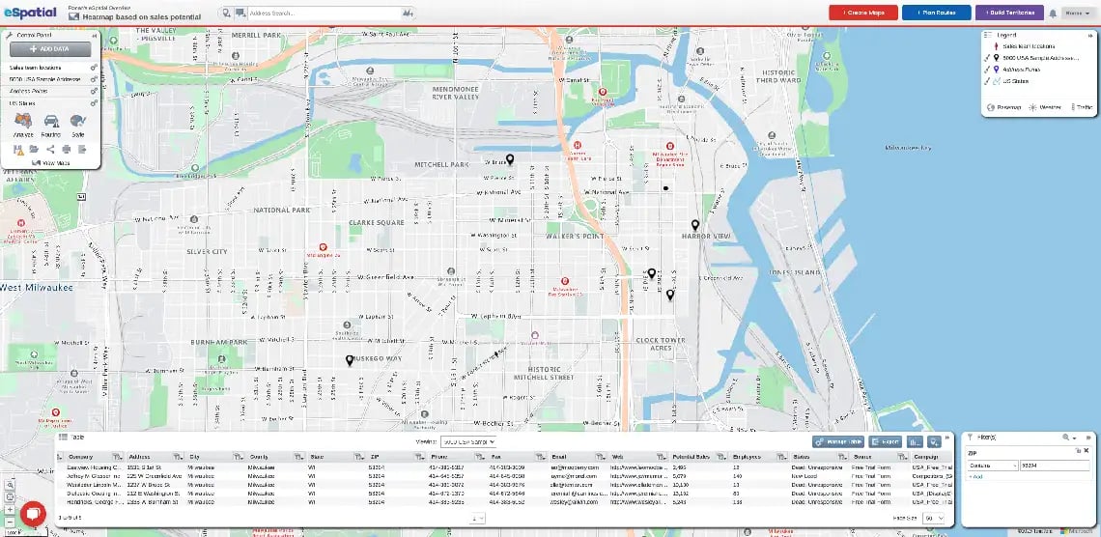Click the search icon in Filter panel
1101x537 pixels.
pyautogui.click(x=1066, y=438)
